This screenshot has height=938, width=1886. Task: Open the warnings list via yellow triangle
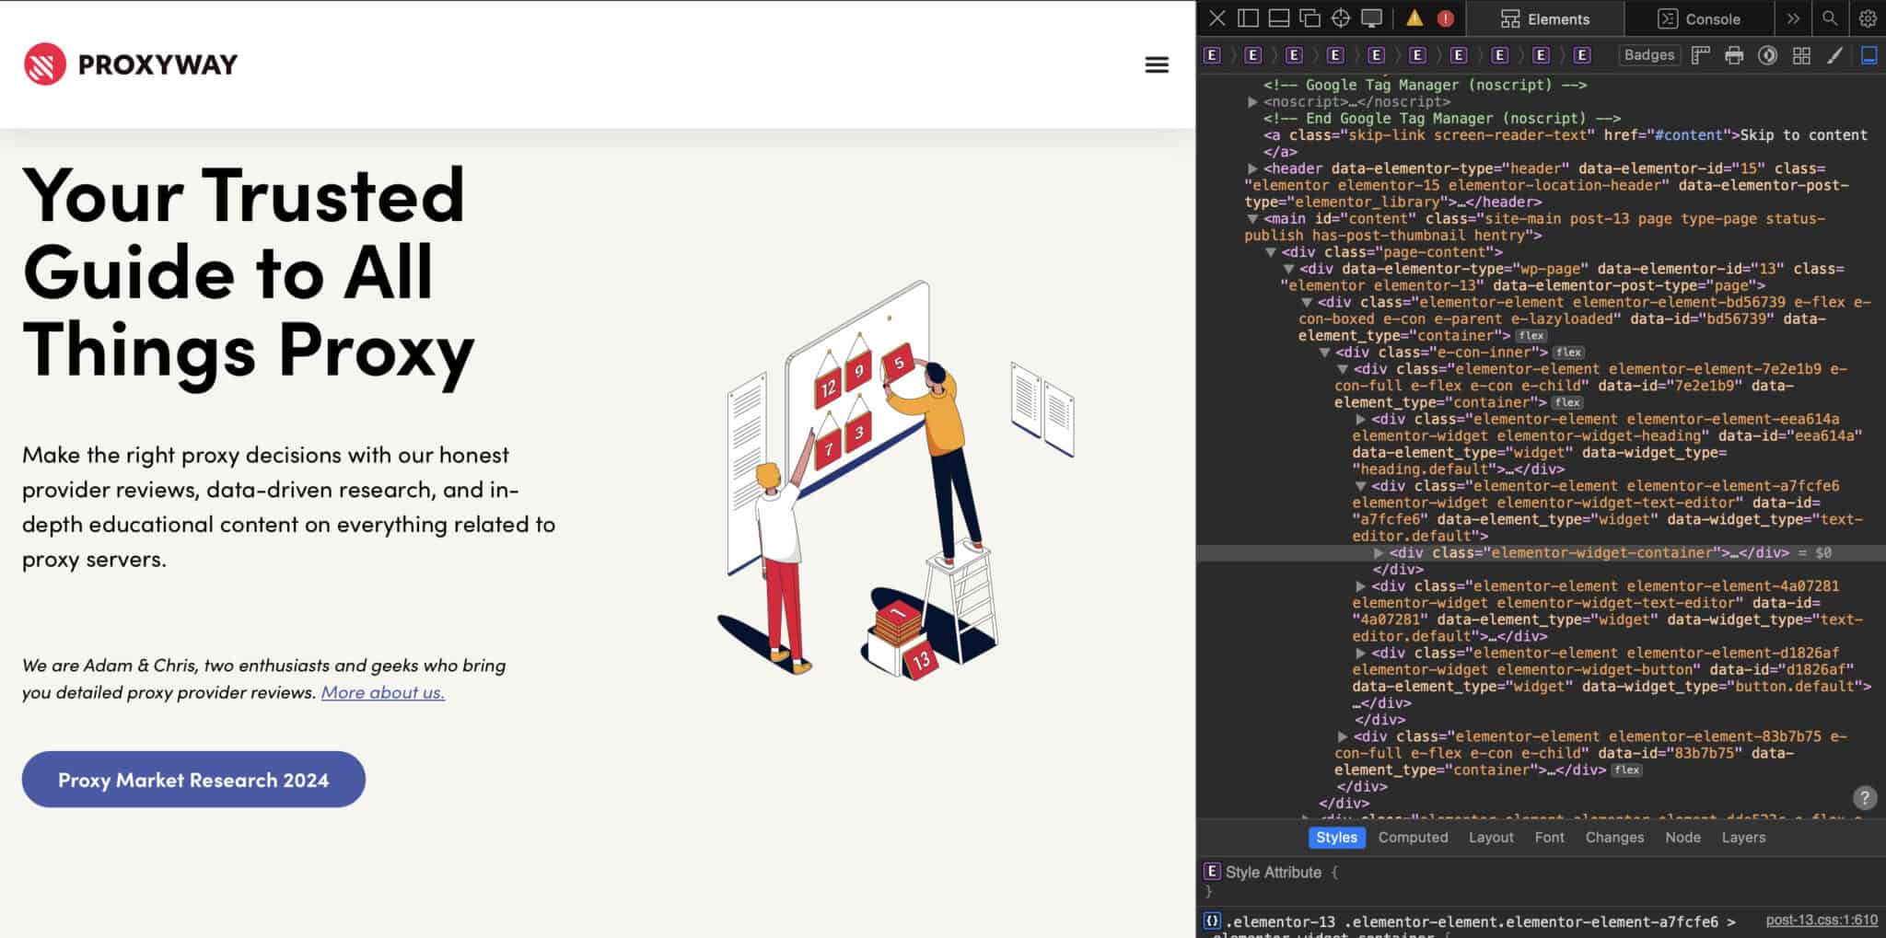(1418, 17)
